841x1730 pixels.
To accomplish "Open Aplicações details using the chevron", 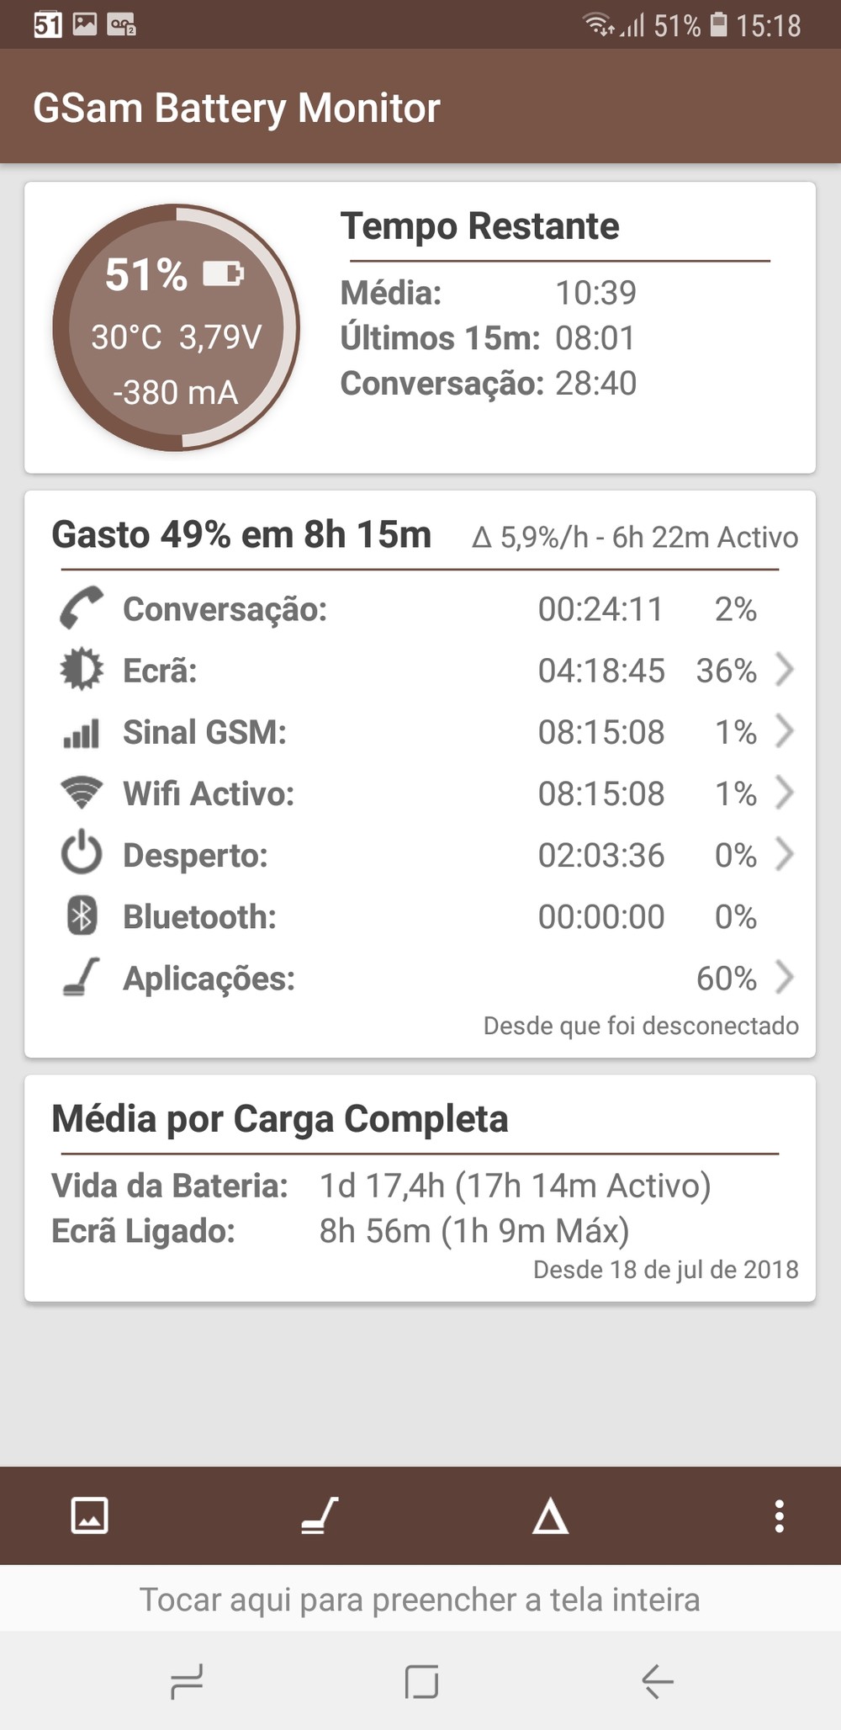I will (784, 978).
